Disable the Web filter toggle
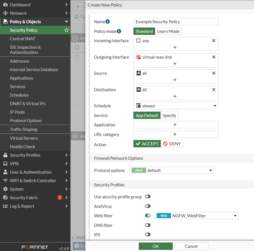 click(148, 216)
